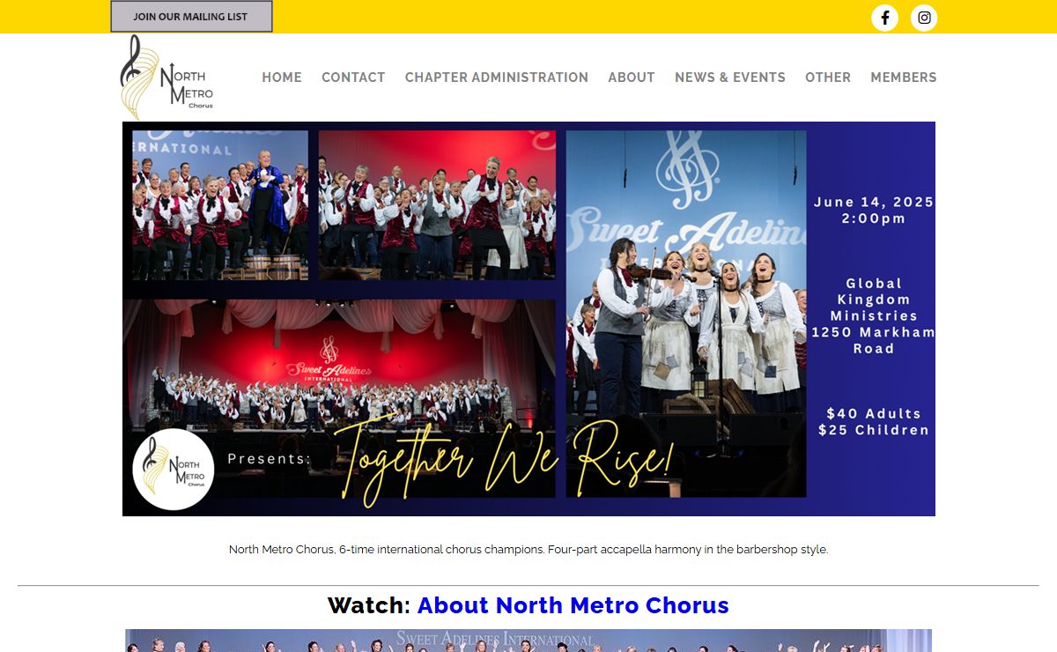This screenshot has width=1057, height=652.
Task: Go to the Home menu item
Action: click(282, 78)
